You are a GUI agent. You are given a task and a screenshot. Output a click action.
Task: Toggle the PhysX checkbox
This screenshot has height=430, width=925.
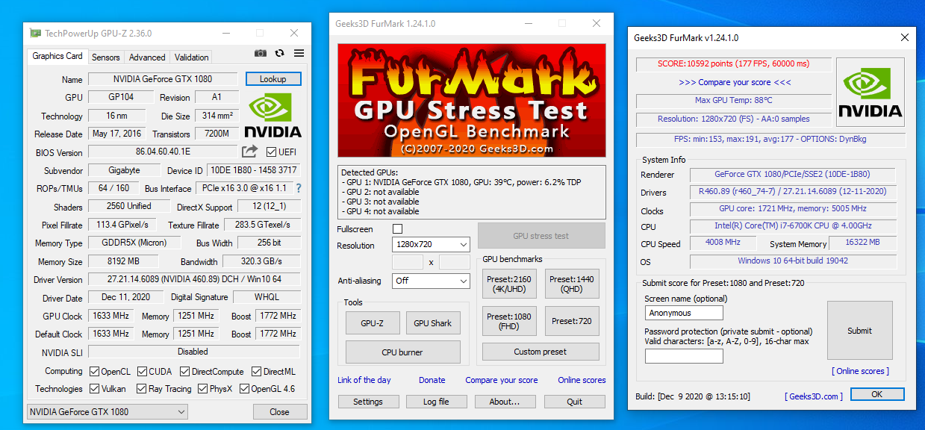tap(202, 388)
